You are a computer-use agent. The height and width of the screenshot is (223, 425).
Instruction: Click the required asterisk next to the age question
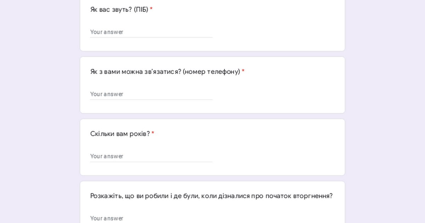(153, 133)
